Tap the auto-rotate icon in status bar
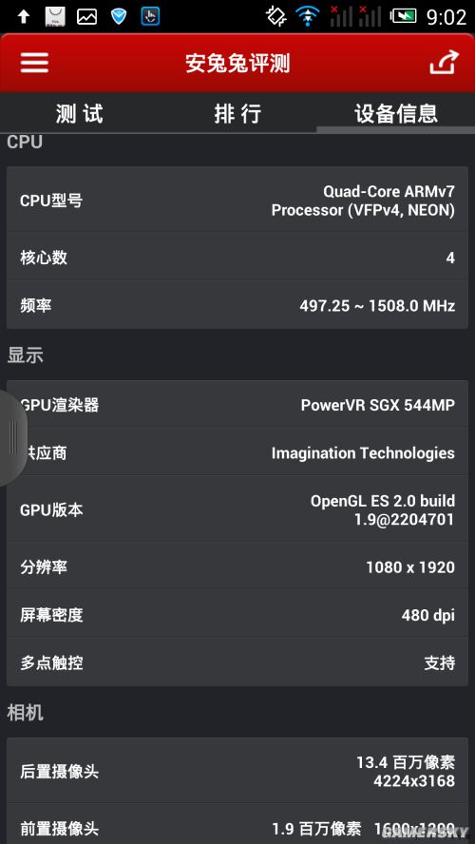 pyautogui.click(x=275, y=16)
